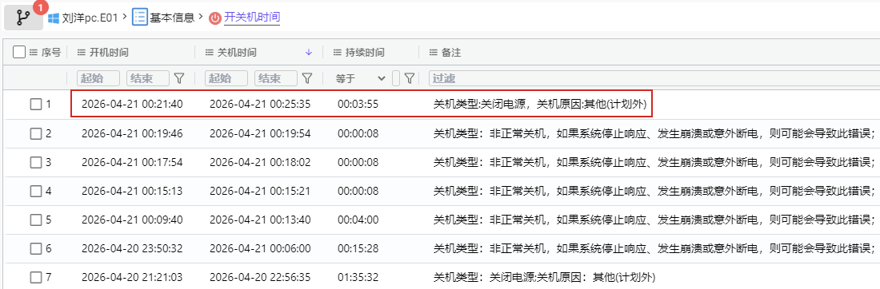Open the 持续时间 column menu icon
880x289 pixels.
[x=337, y=53]
